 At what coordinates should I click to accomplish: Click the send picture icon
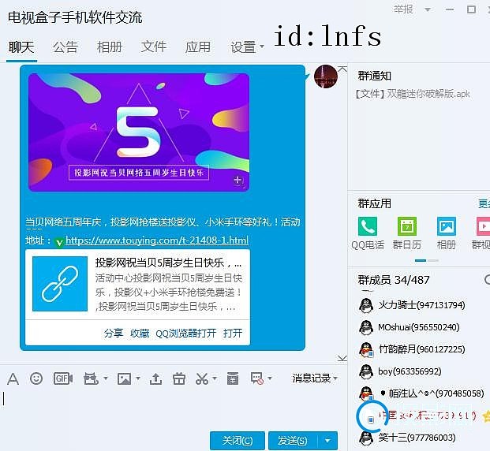pos(124,378)
